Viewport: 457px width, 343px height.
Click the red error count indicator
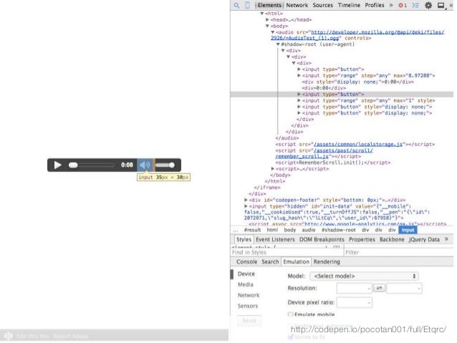click(x=403, y=5)
